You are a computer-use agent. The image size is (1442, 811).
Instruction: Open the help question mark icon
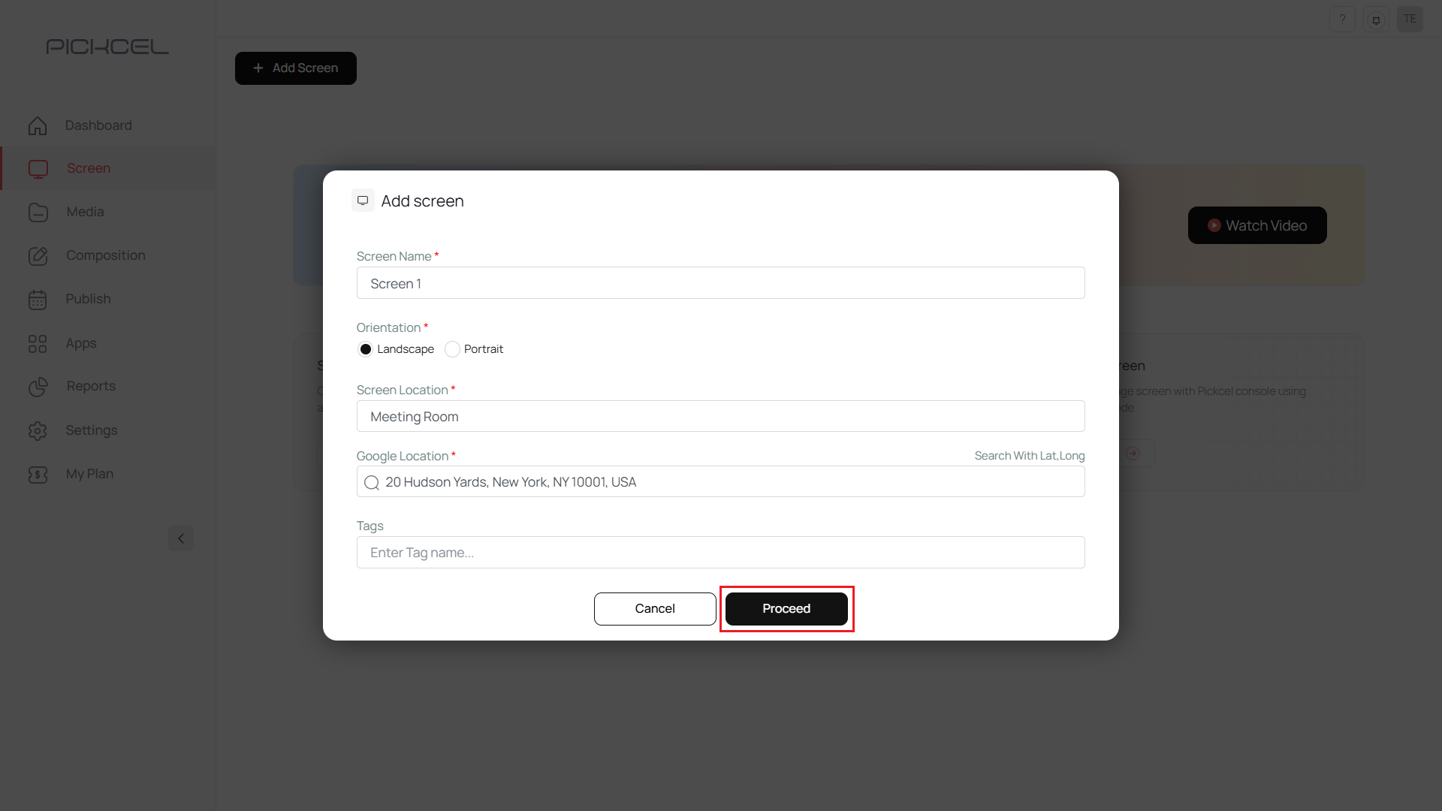1342,20
